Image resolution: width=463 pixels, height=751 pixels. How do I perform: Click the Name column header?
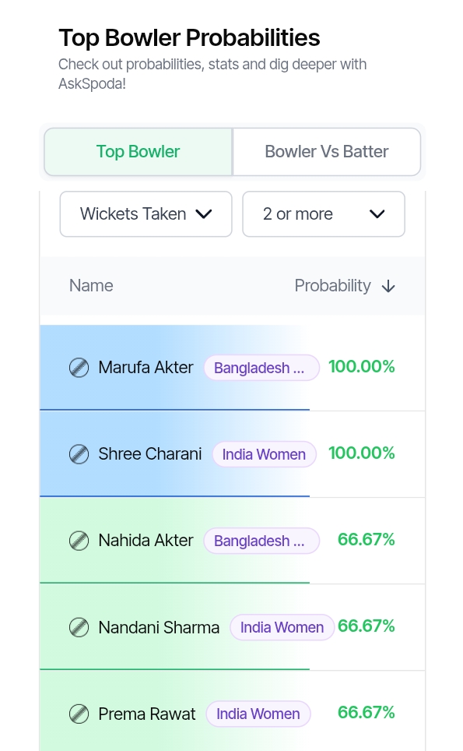coord(91,286)
